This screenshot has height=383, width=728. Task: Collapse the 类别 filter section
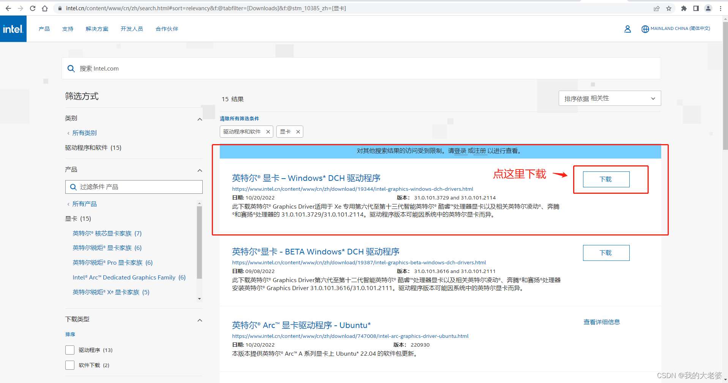[200, 119]
